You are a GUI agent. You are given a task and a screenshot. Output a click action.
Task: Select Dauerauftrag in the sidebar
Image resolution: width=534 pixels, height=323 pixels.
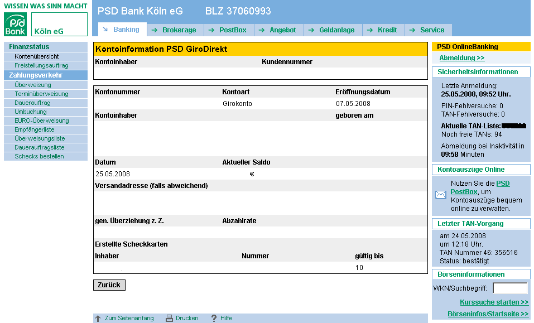point(46,103)
